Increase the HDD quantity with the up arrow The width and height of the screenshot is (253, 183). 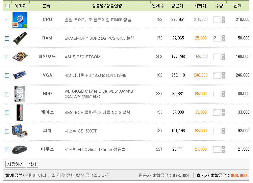tap(223, 92)
